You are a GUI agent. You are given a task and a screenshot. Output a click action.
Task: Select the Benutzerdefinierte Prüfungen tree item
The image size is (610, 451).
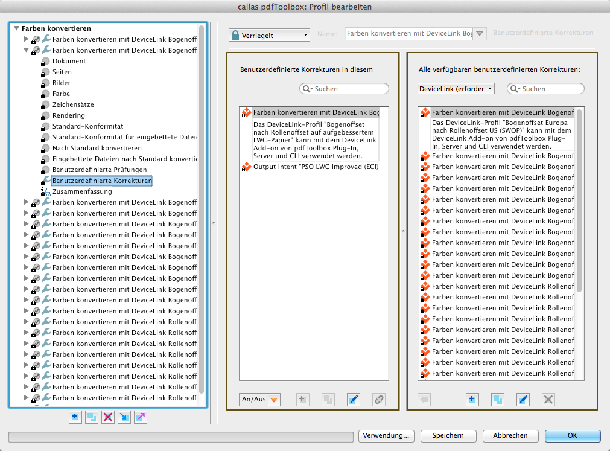tap(100, 170)
